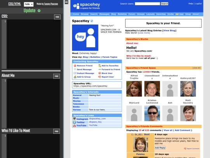
Task: Copy the About Me section code
Action: point(56,76)
